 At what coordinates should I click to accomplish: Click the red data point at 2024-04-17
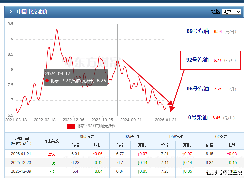[117, 62]
